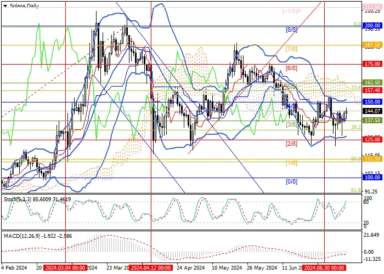Click the [+1/8]P level label
384x274 pixels.
291,11
